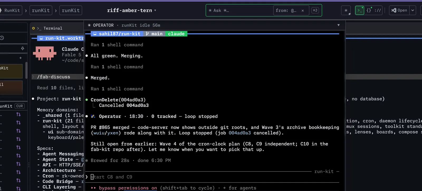Click Project: run-kit line in Terminal
The width and height of the screenshot is (422, 191).
click(x=59, y=99)
